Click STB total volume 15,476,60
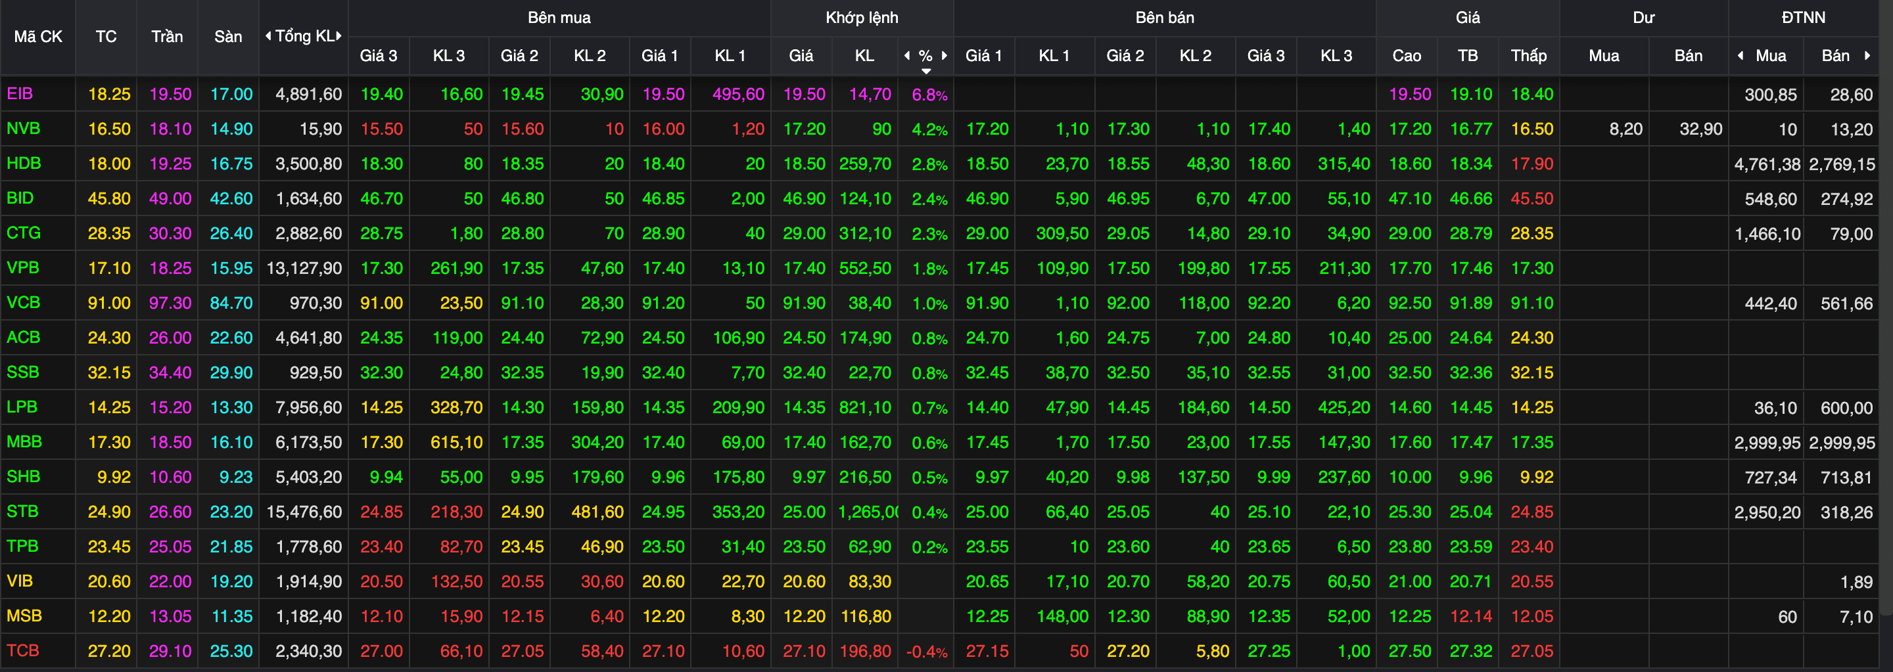Viewport: 1893px width, 672px height. click(304, 512)
